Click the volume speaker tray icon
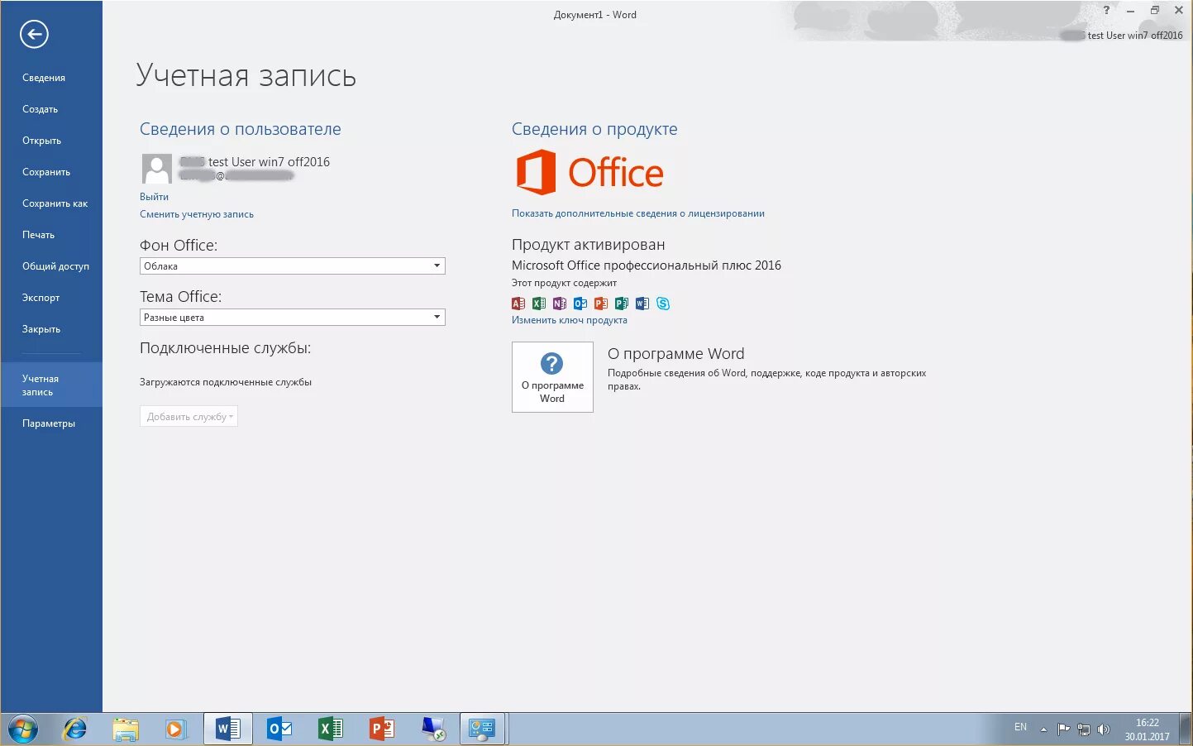Screen dimensions: 1193x746 click(1104, 729)
